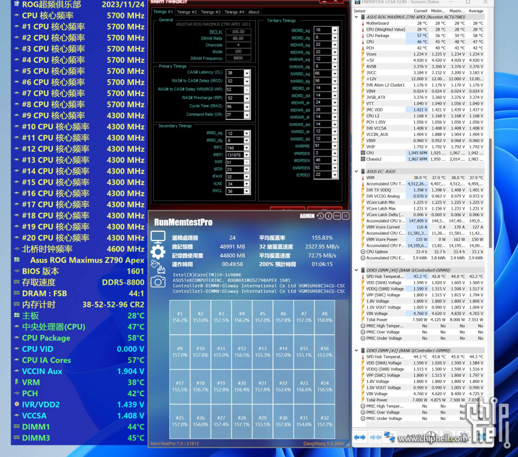Click the shrink arrows icon in HWiNFO toolbar

point(375,437)
